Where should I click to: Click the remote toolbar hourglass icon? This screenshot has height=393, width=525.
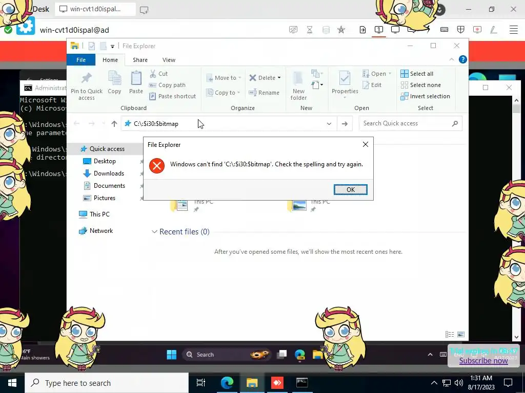(x=310, y=30)
